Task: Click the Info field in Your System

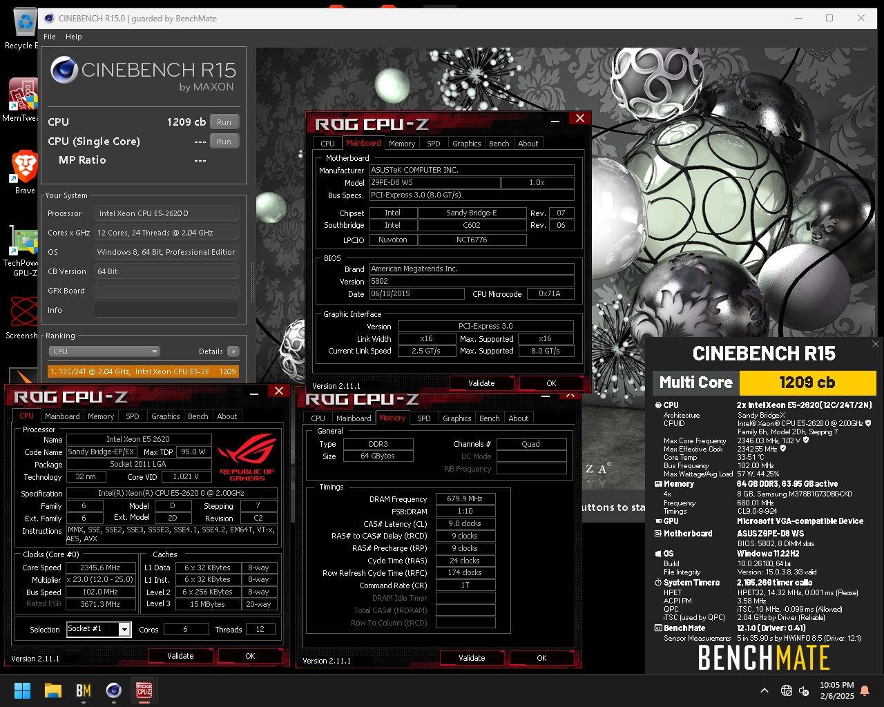Action: (x=166, y=310)
